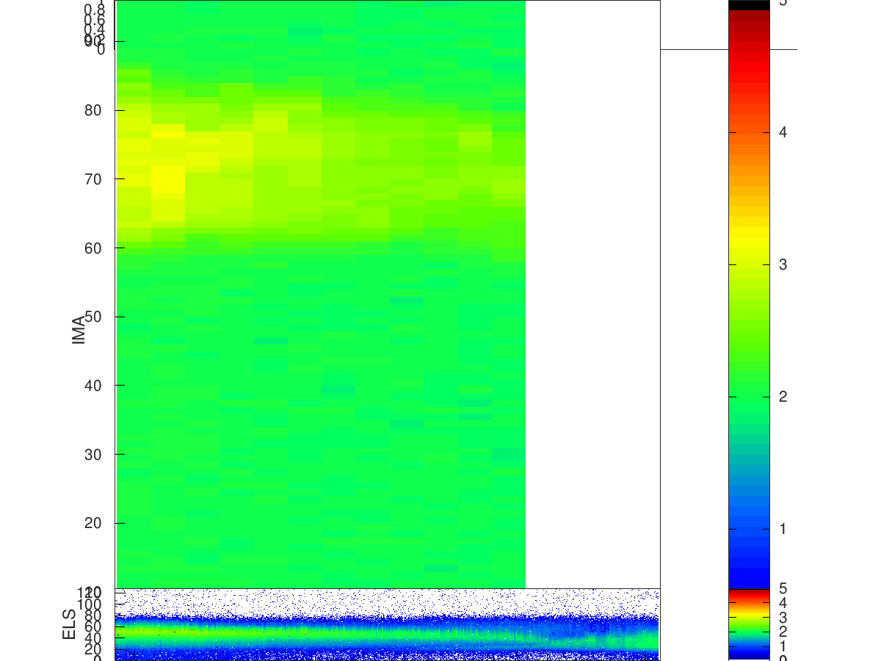Click the IMA heatmap panel

click(x=388, y=294)
